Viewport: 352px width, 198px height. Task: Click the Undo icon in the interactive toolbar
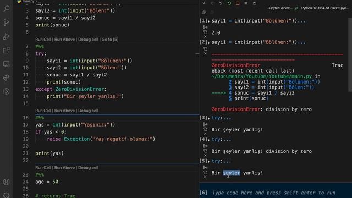click(221, 3)
